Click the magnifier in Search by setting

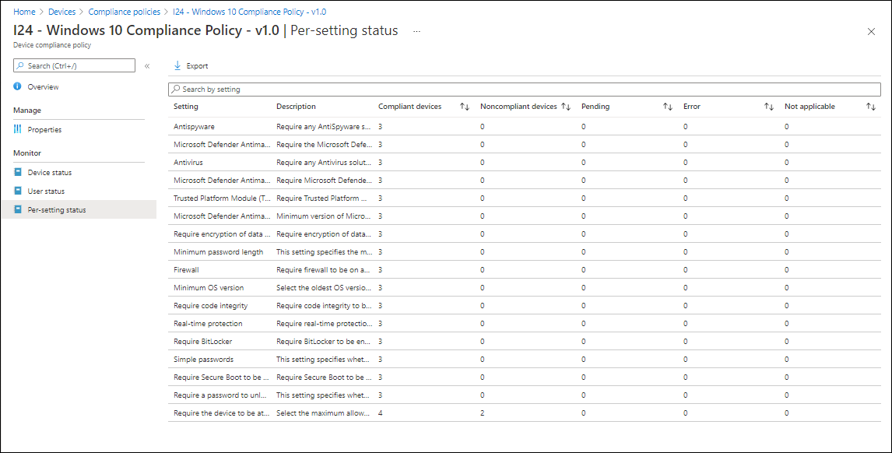click(177, 90)
